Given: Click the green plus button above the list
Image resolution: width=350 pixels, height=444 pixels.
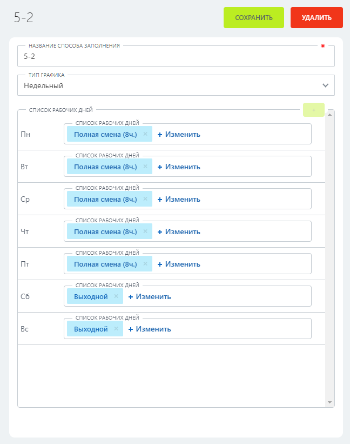Looking at the screenshot, I should tap(314, 110).
